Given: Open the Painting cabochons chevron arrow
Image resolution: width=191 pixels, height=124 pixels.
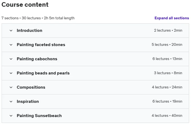Looking at the screenshot, I should coord(11,59).
